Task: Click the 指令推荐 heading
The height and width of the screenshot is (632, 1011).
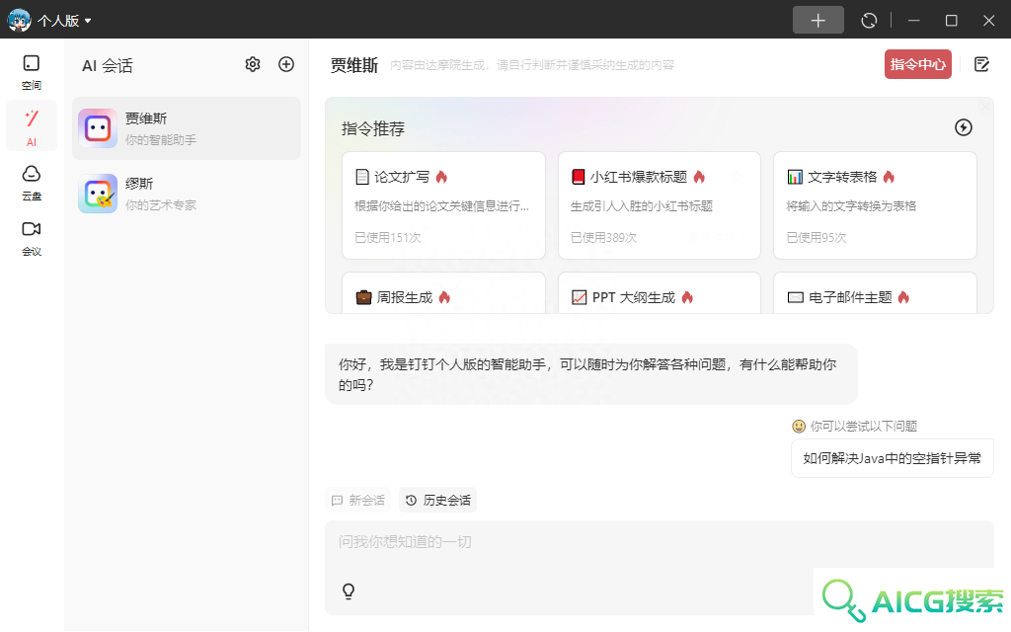Action: (372, 129)
